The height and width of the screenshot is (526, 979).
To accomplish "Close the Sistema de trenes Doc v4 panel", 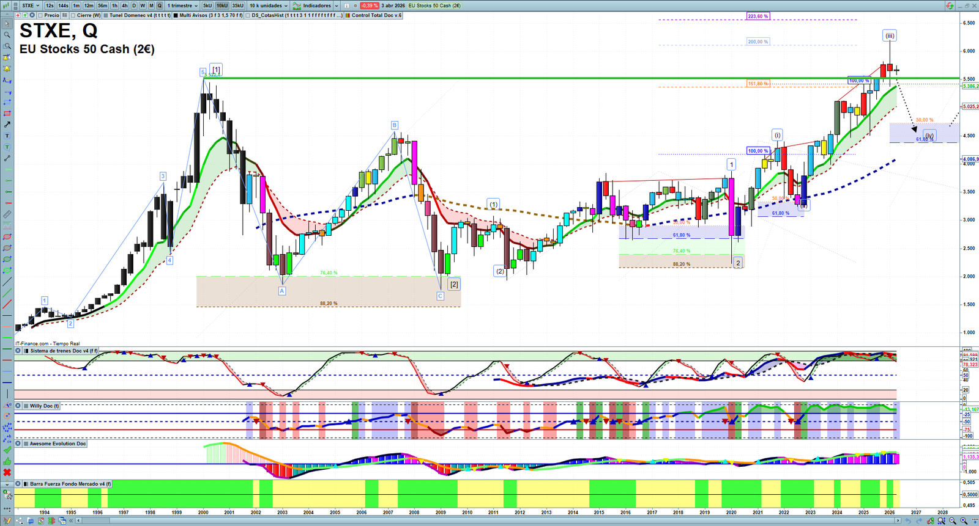I will (x=18, y=351).
